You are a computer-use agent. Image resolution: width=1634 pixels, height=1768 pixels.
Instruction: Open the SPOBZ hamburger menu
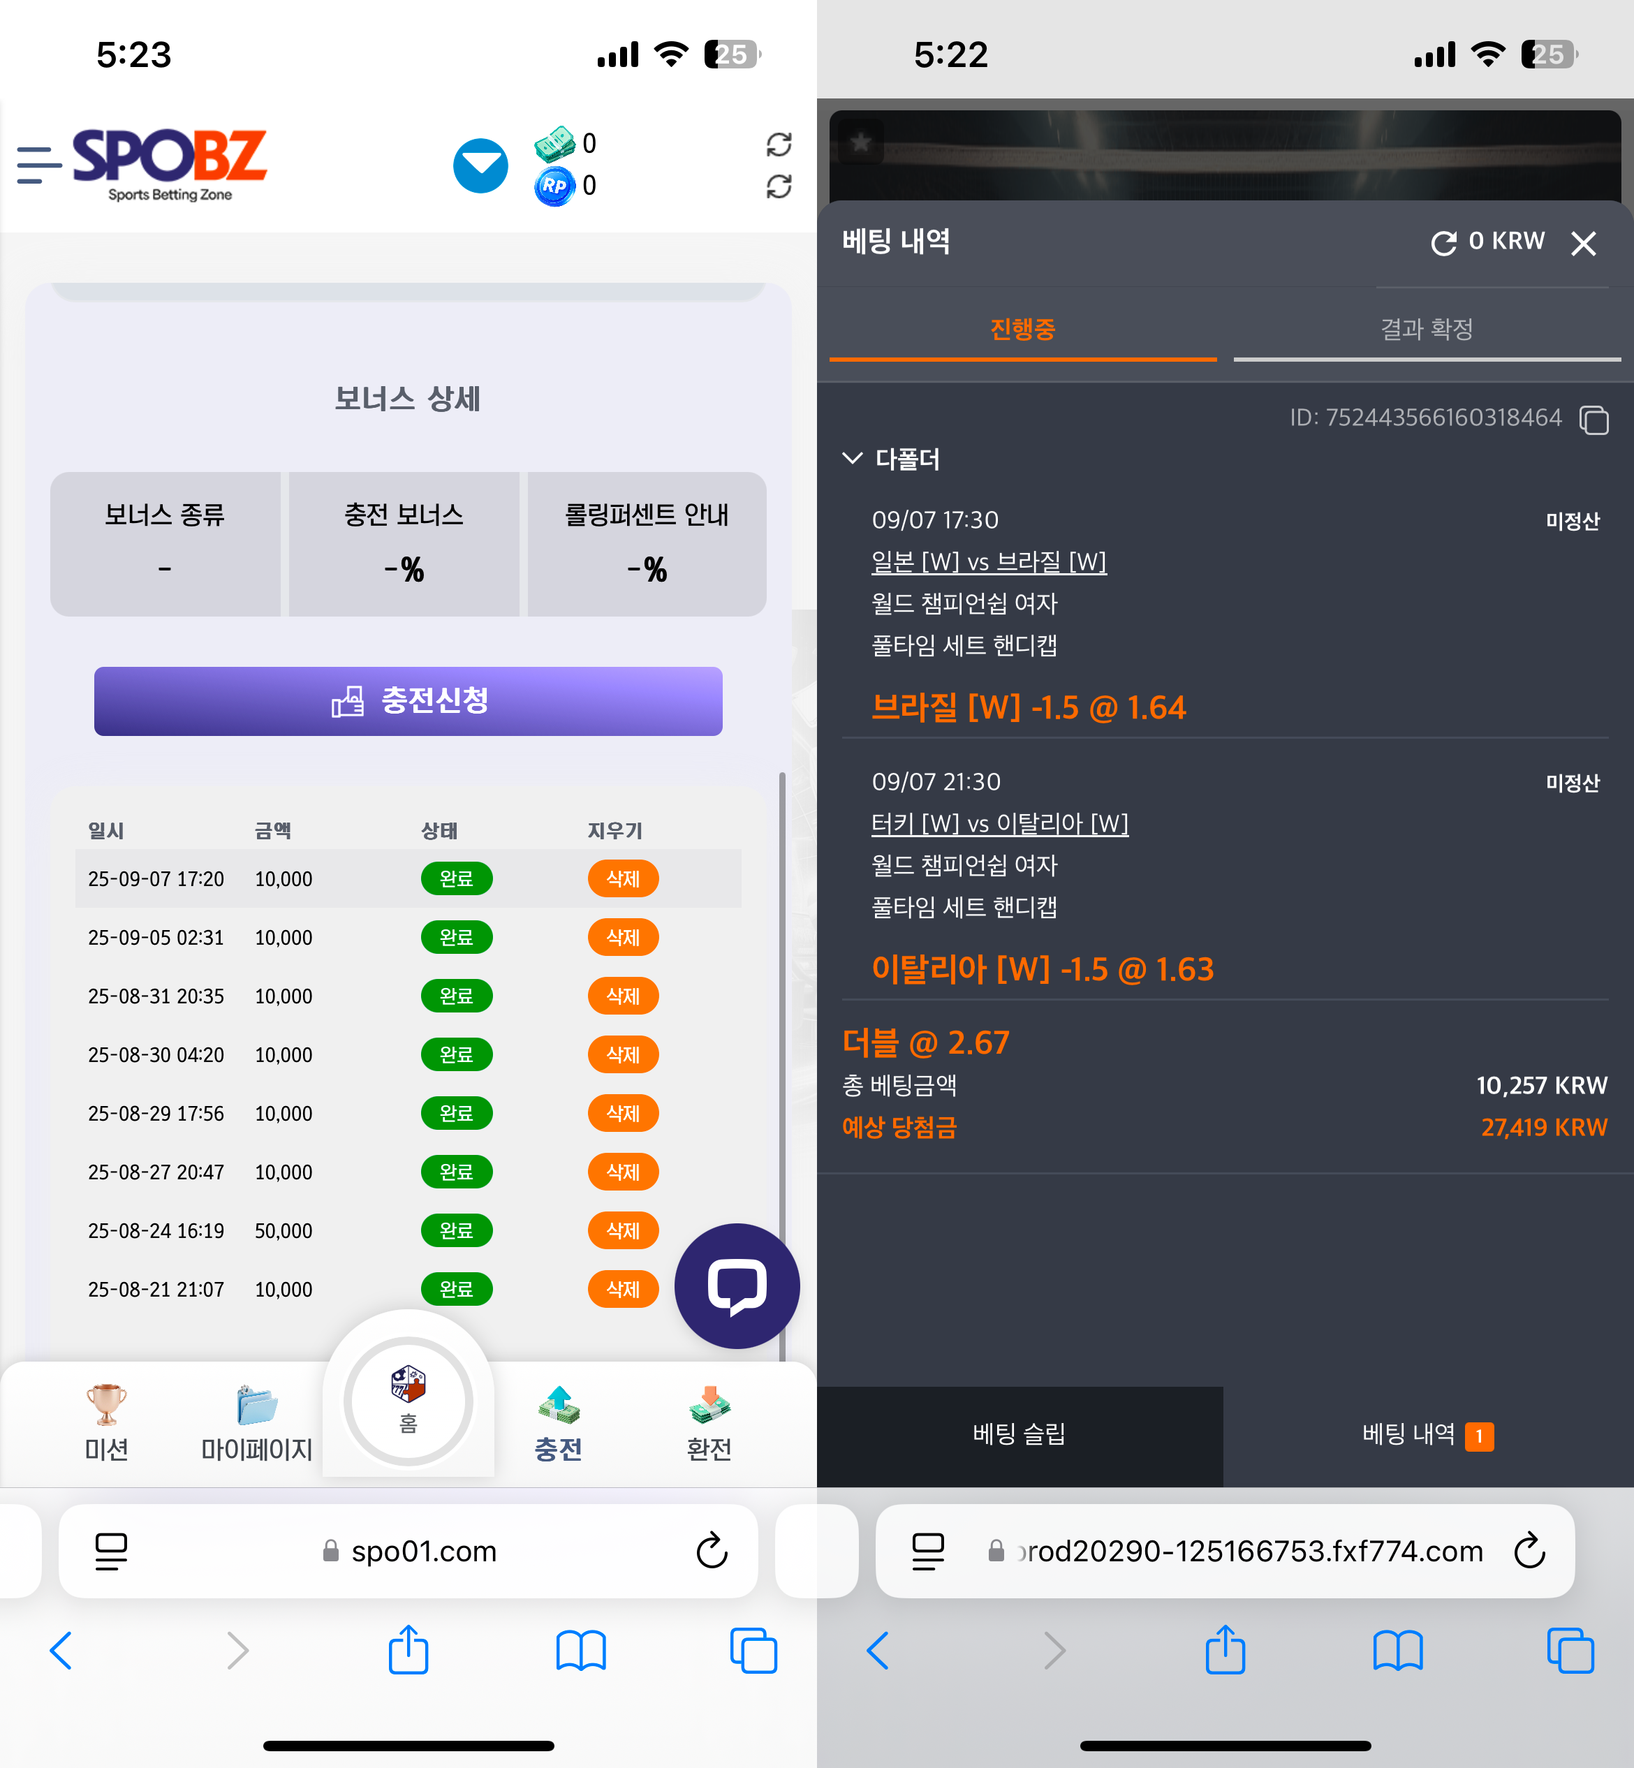click(39, 165)
